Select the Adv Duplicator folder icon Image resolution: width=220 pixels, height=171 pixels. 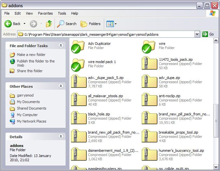[x=78, y=46]
